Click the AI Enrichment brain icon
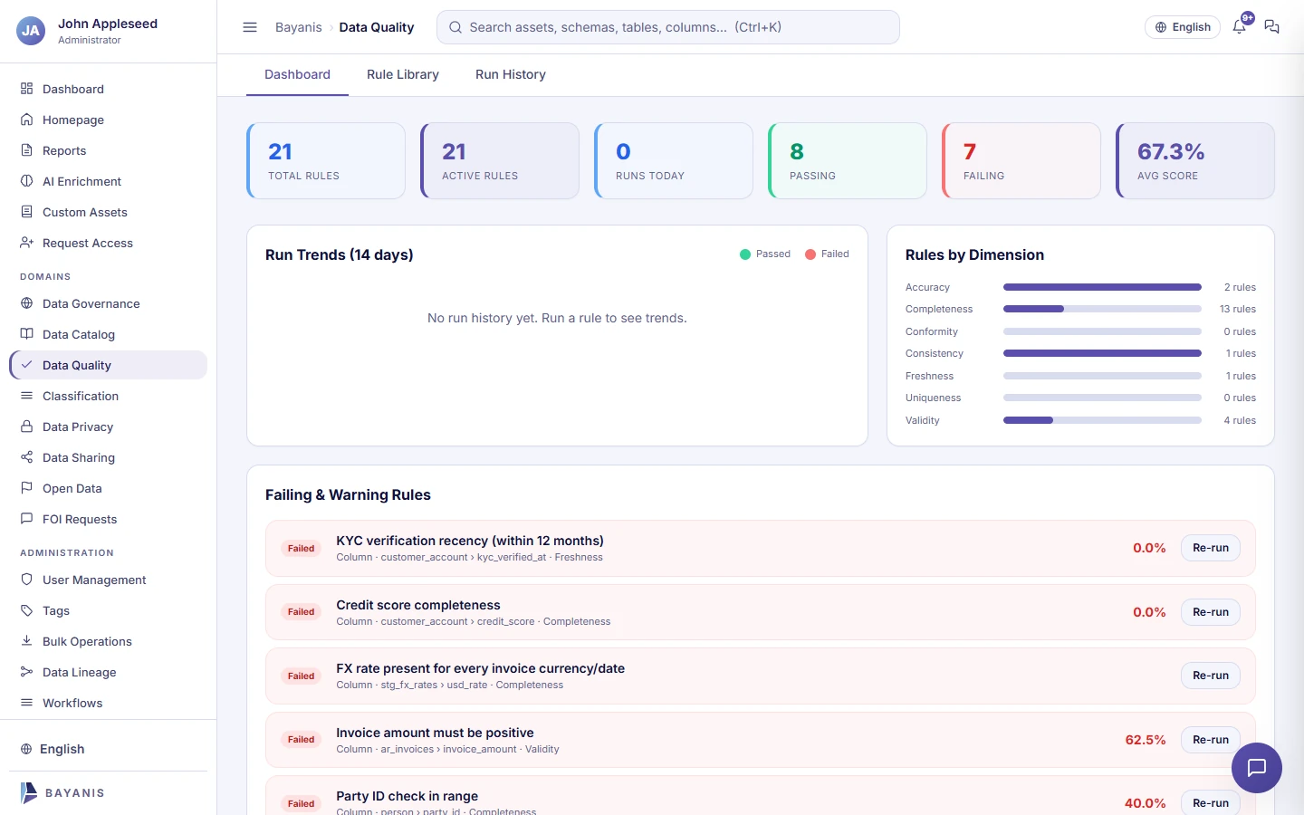 point(27,181)
